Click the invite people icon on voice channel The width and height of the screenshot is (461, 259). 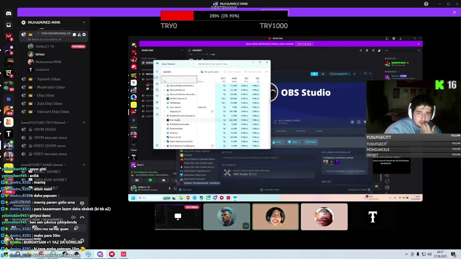click(x=79, y=35)
